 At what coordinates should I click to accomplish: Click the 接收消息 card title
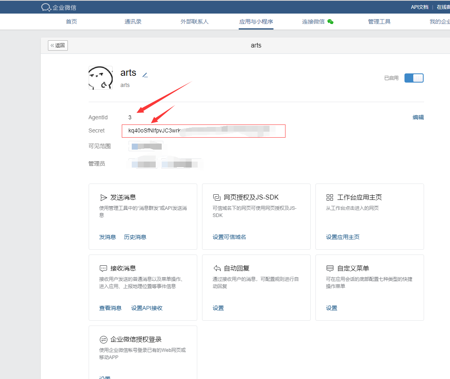point(123,268)
